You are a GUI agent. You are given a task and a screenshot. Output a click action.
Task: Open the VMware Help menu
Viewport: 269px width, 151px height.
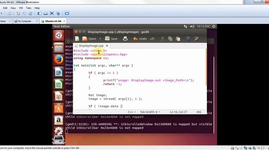(x=37, y=8)
